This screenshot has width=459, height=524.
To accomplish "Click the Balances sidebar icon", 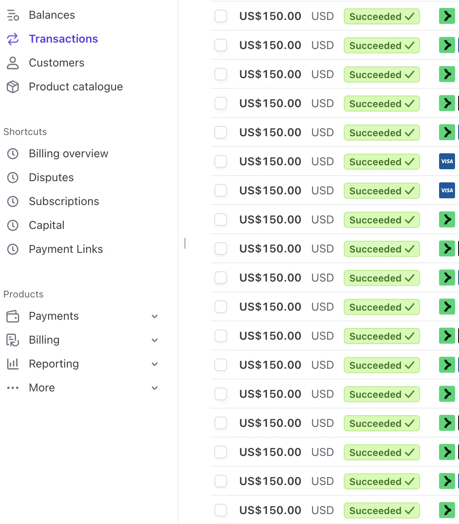I will click(x=13, y=15).
